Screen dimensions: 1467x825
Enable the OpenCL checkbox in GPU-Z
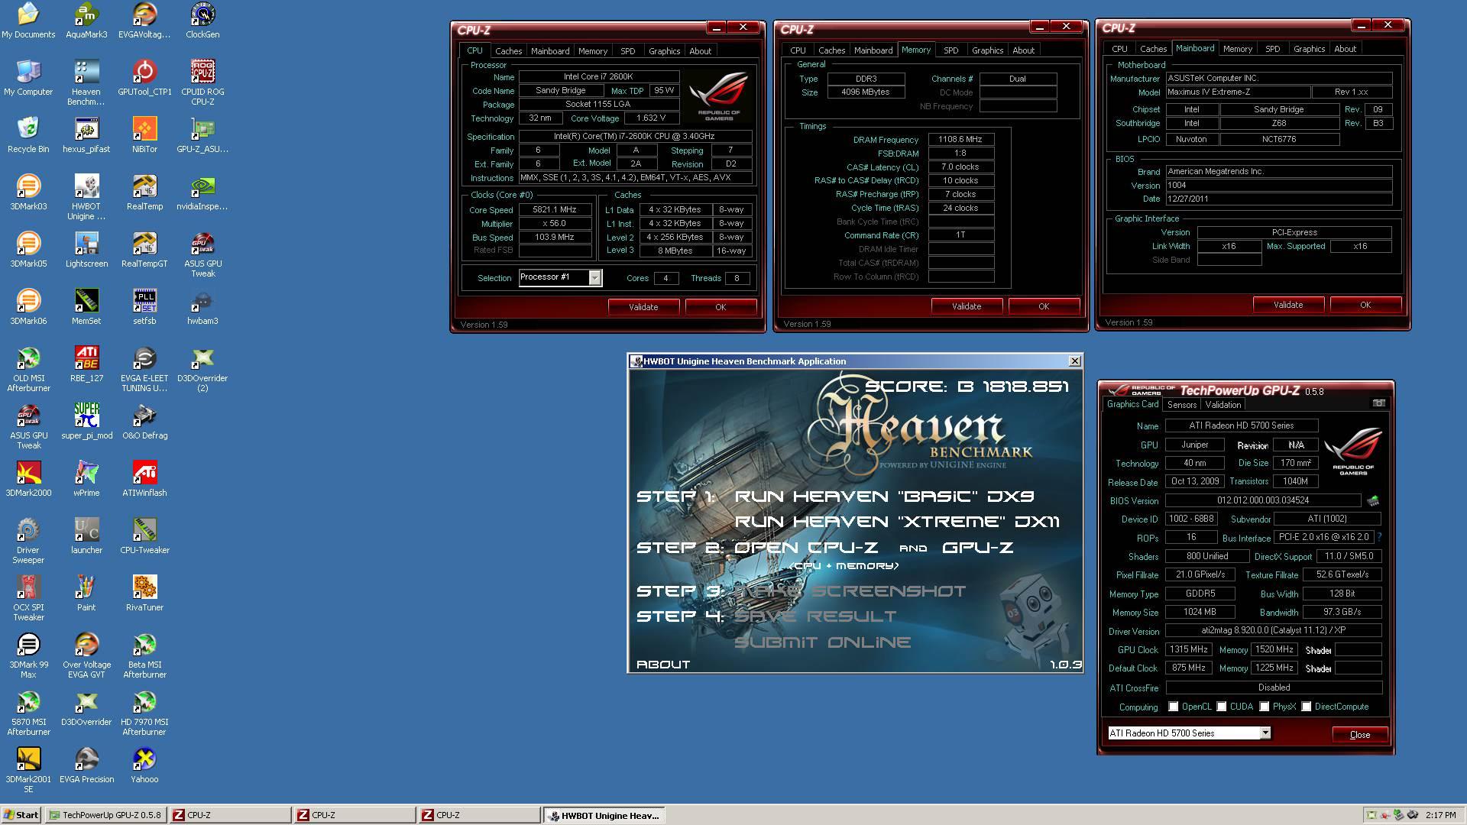coord(1174,707)
